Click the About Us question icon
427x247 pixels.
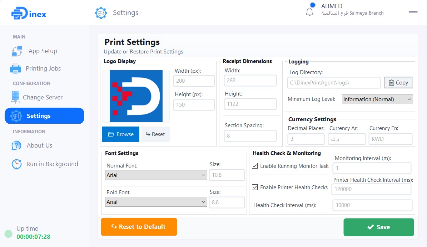[16, 146]
